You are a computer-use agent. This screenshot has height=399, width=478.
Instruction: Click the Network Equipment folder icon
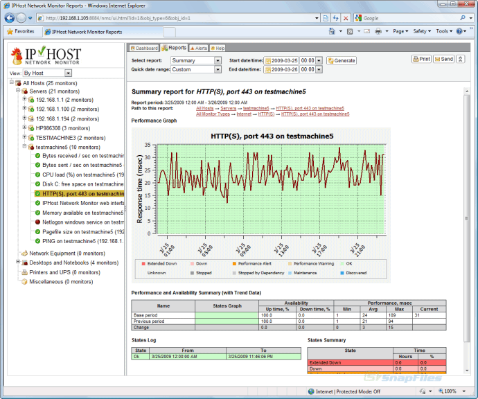[x=24, y=254]
